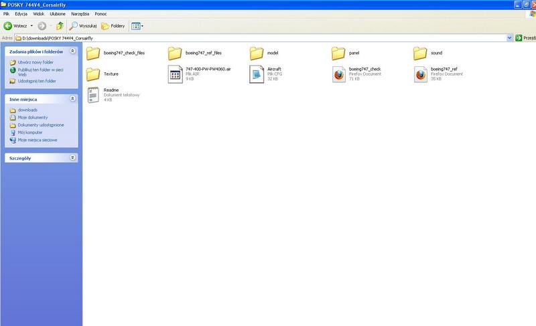Select the boeing747_ref_files folder icon
The width and height of the screenshot is (536, 326).
[175, 54]
